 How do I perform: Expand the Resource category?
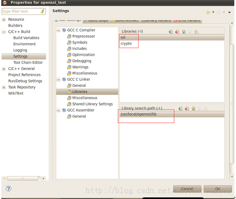4,20
